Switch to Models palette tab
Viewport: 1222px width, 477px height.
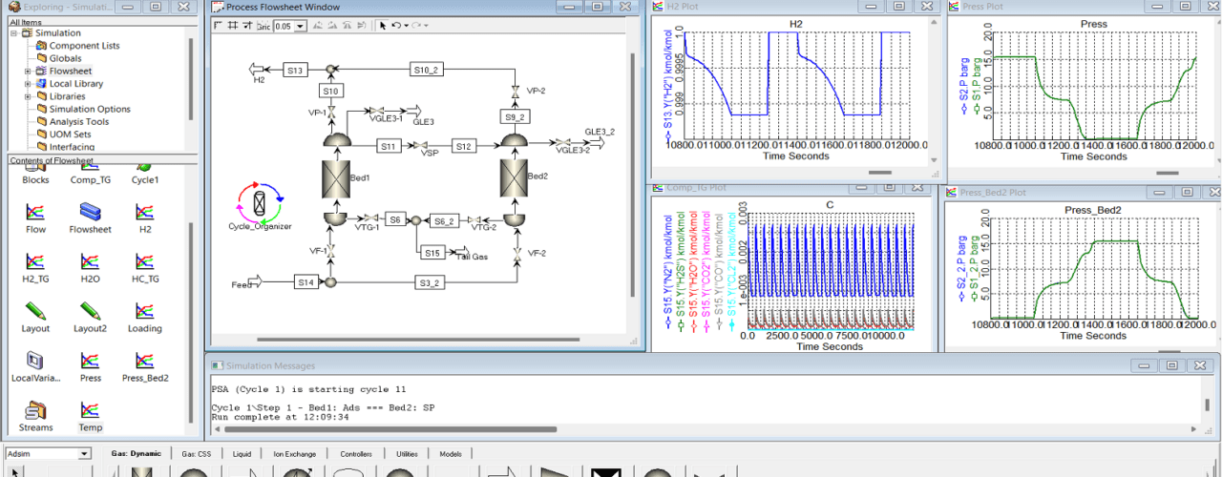point(451,454)
